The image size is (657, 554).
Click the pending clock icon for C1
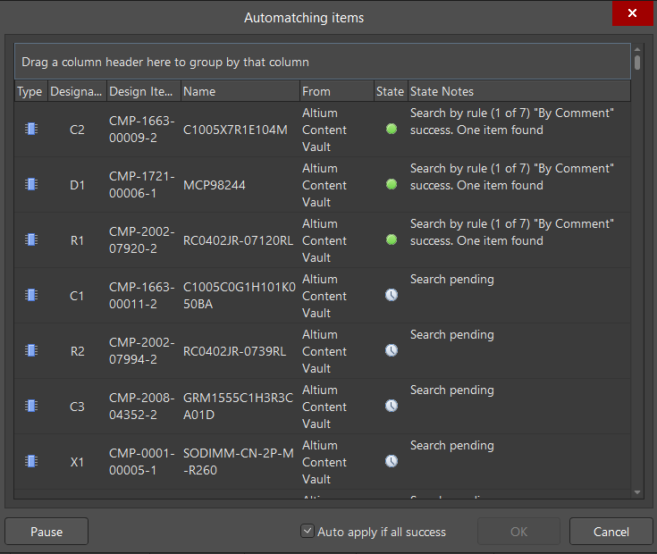click(x=392, y=295)
